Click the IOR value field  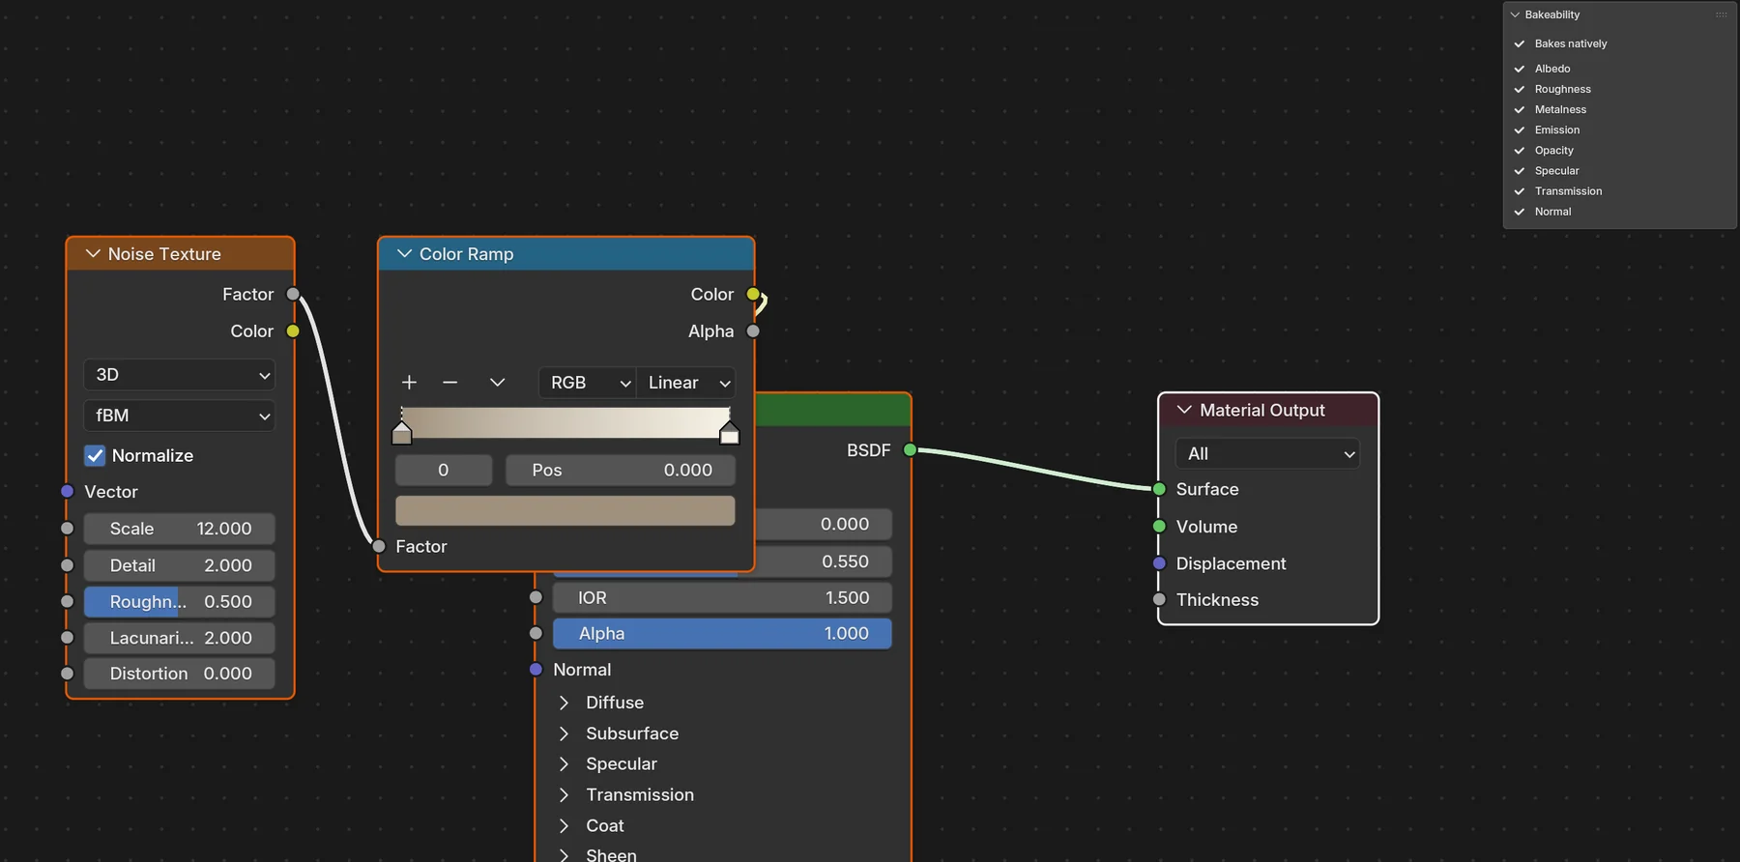[x=722, y=598]
